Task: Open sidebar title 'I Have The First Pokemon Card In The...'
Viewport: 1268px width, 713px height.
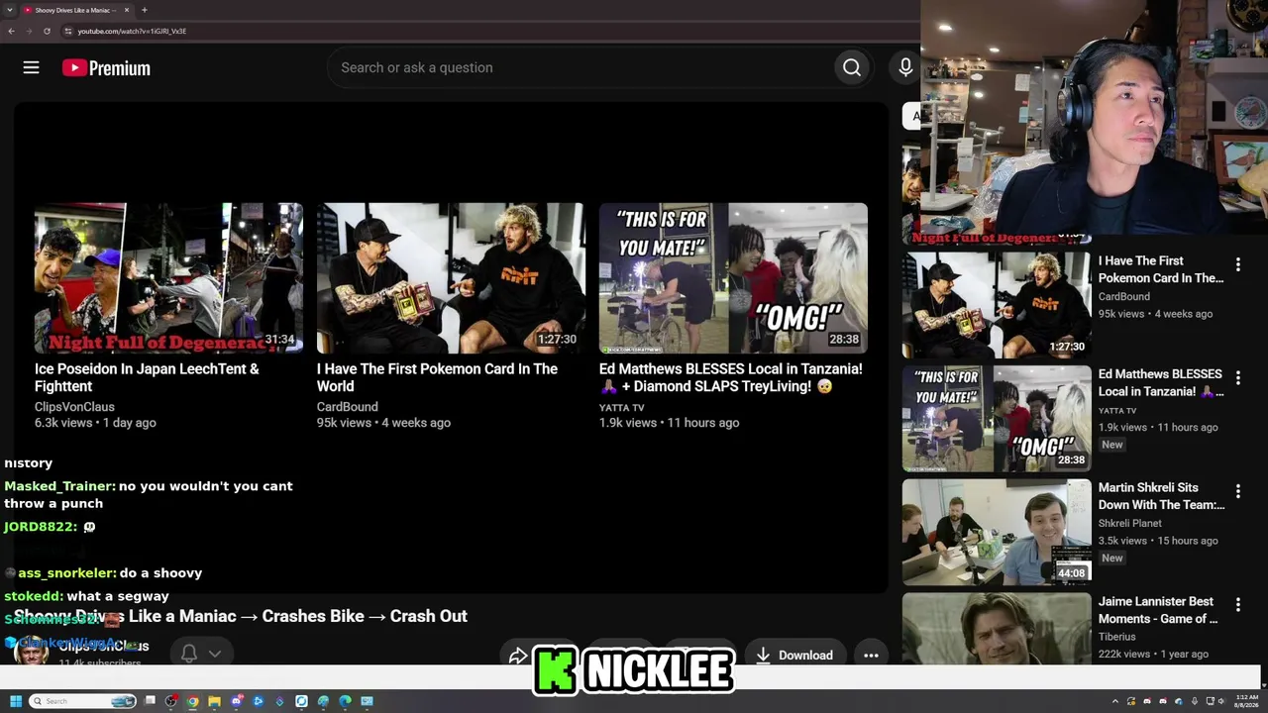Action: pyautogui.click(x=1161, y=269)
